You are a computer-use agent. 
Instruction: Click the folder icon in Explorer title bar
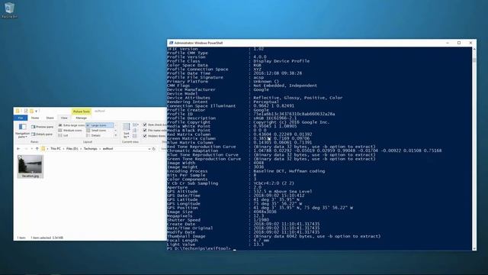coord(18,111)
